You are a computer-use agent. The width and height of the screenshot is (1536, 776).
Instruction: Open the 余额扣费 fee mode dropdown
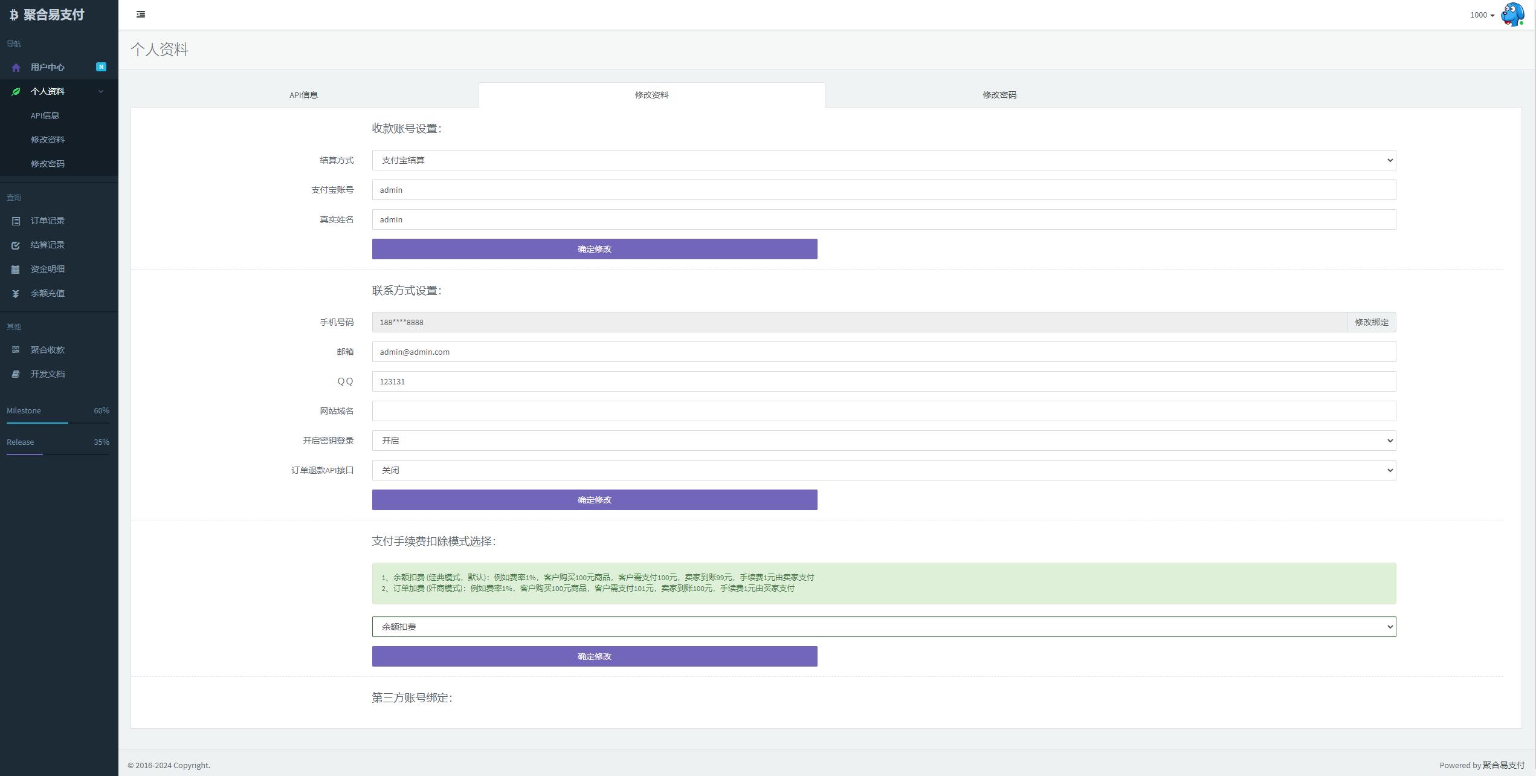883,627
